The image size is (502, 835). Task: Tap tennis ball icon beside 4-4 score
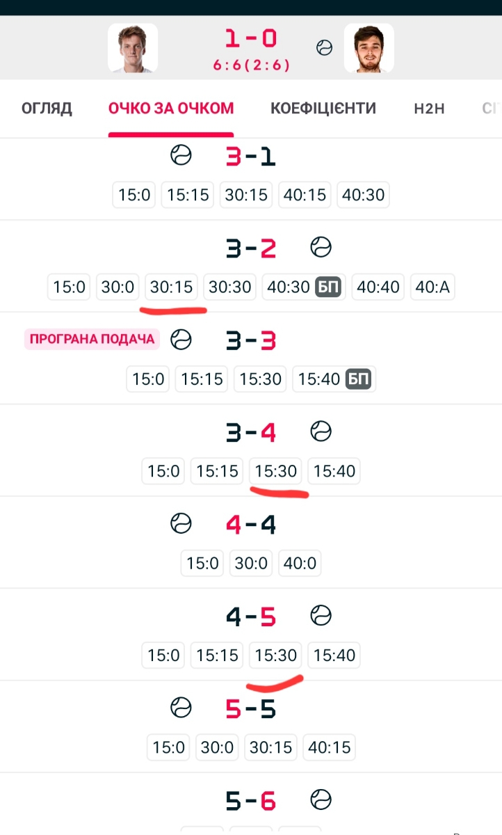(x=181, y=523)
